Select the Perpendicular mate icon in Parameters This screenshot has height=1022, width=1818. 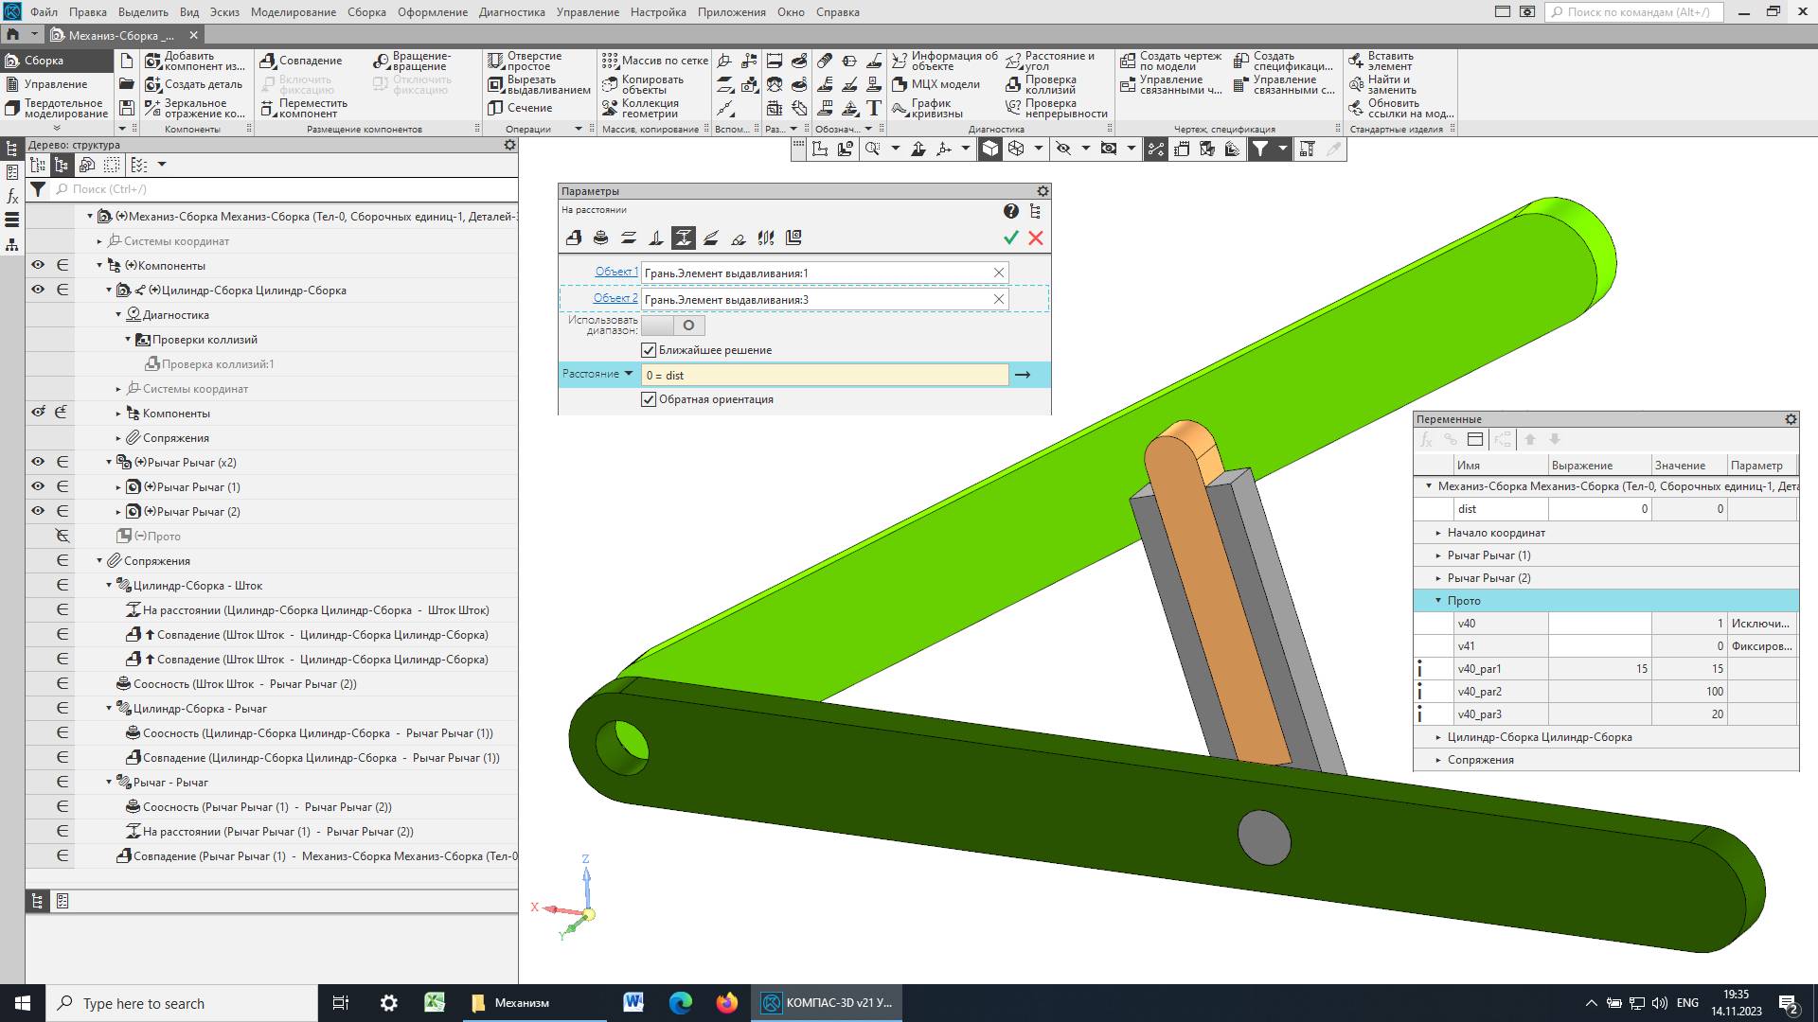pyautogui.click(x=655, y=238)
